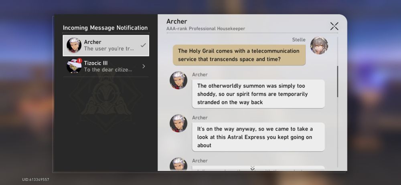
Task: Click Archer's avatar beside 'otherworldly summon' message
Action: point(178,80)
